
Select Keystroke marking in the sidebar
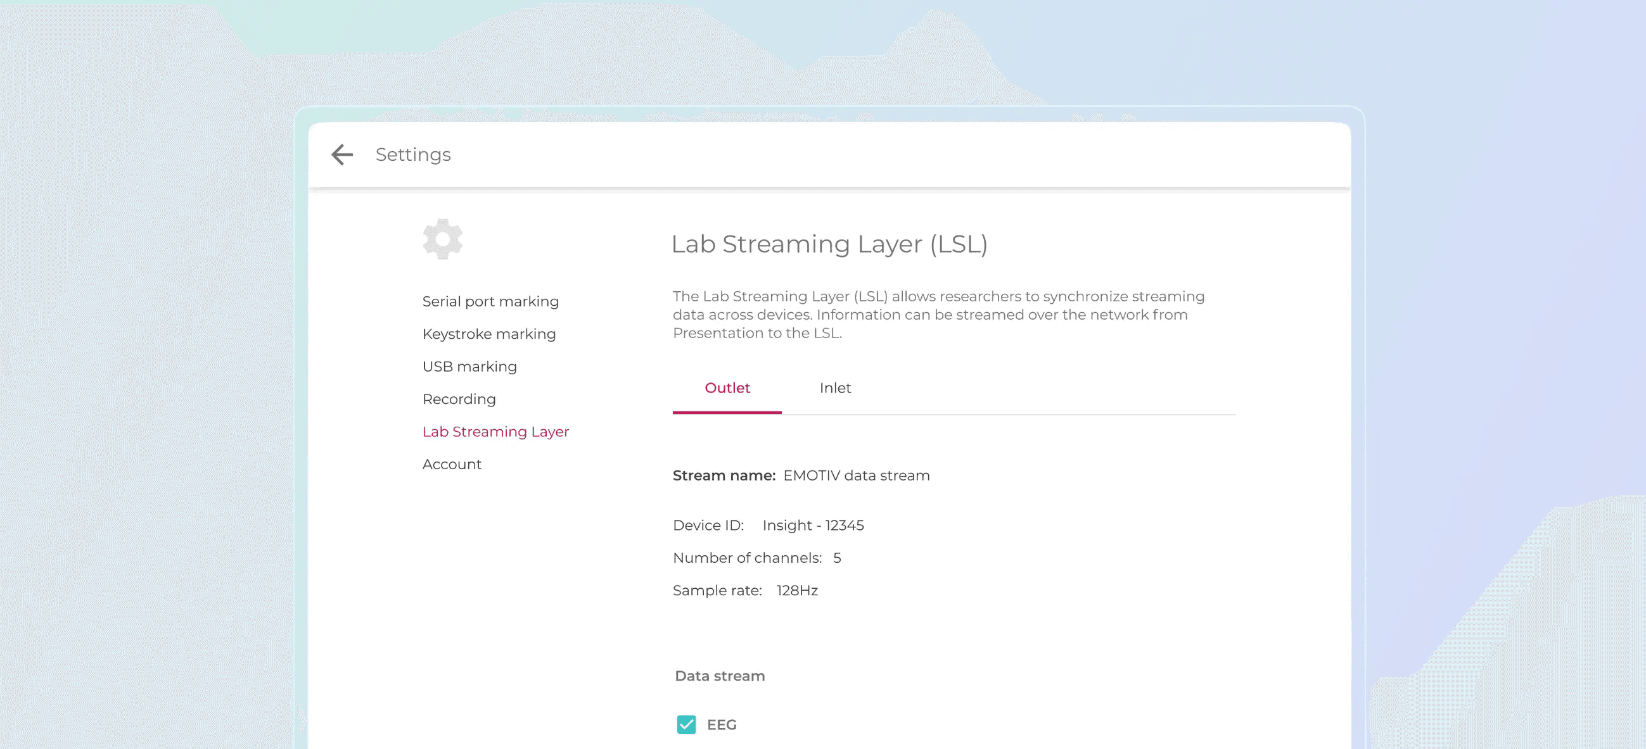(x=489, y=334)
